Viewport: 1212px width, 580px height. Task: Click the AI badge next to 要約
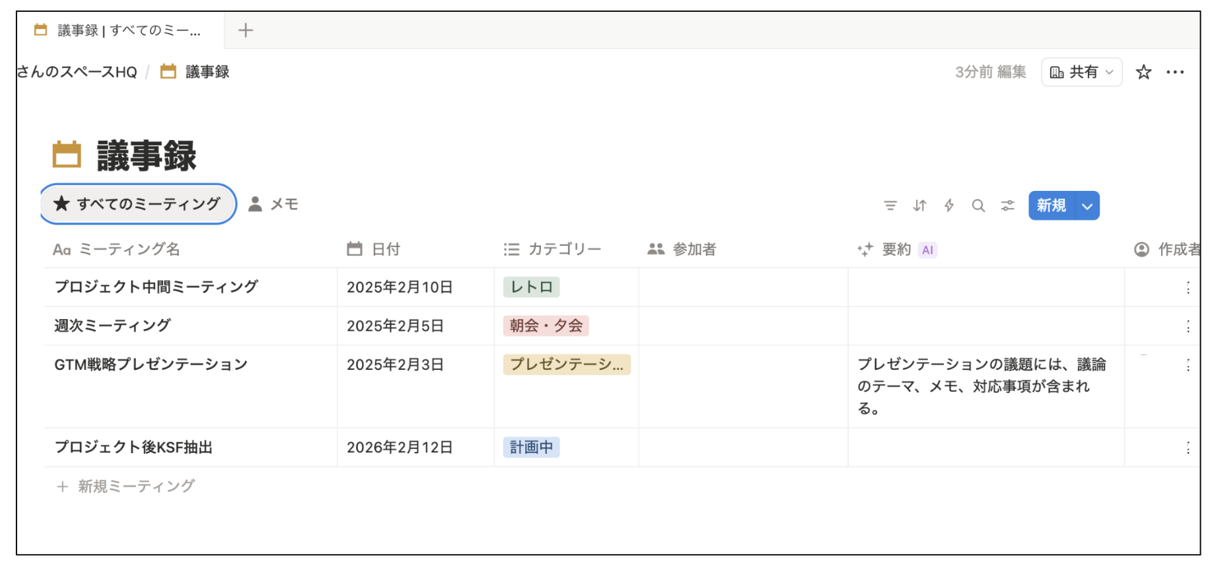pyautogui.click(x=927, y=250)
